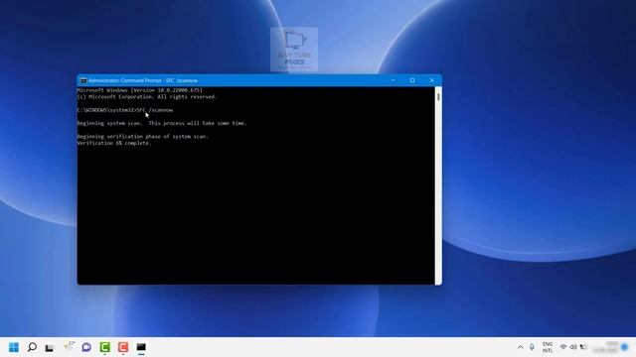Open ENG INTL language switcher
This screenshot has width=636, height=357.
548,347
